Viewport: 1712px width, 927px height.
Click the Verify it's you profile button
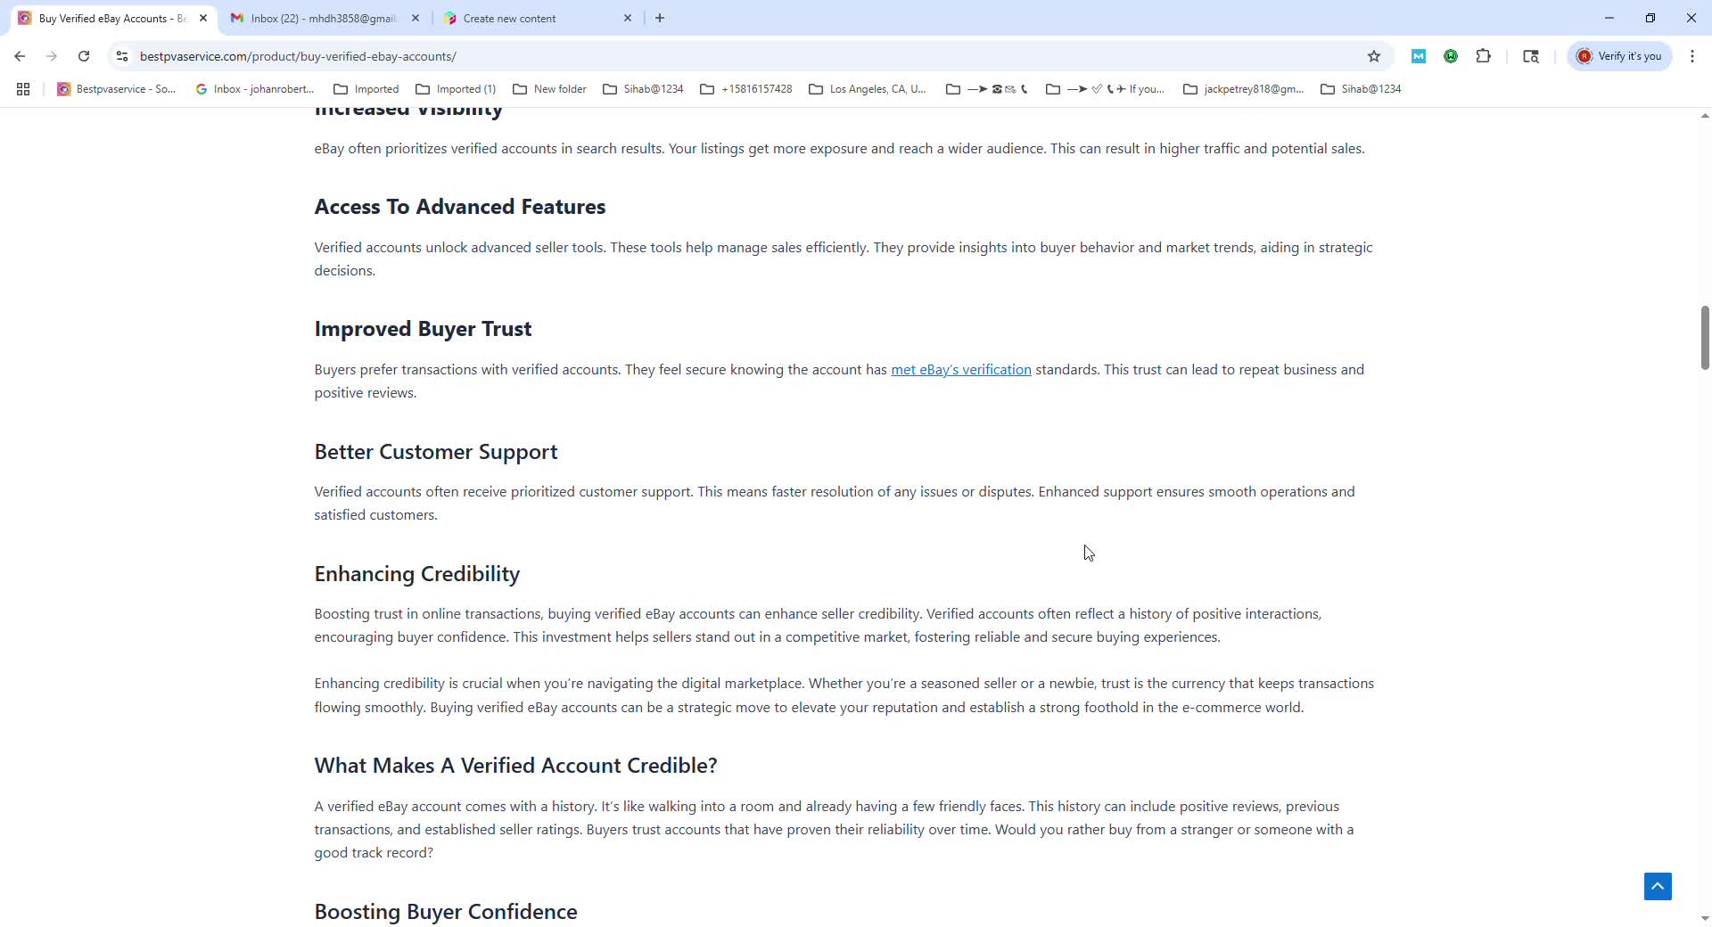1619,56
